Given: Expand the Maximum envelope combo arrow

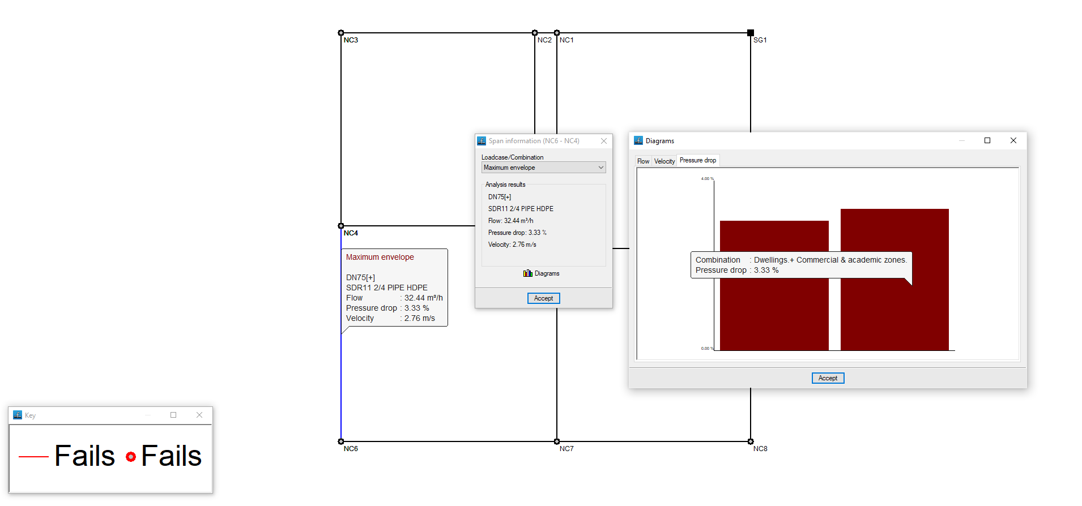Looking at the screenshot, I should [601, 168].
